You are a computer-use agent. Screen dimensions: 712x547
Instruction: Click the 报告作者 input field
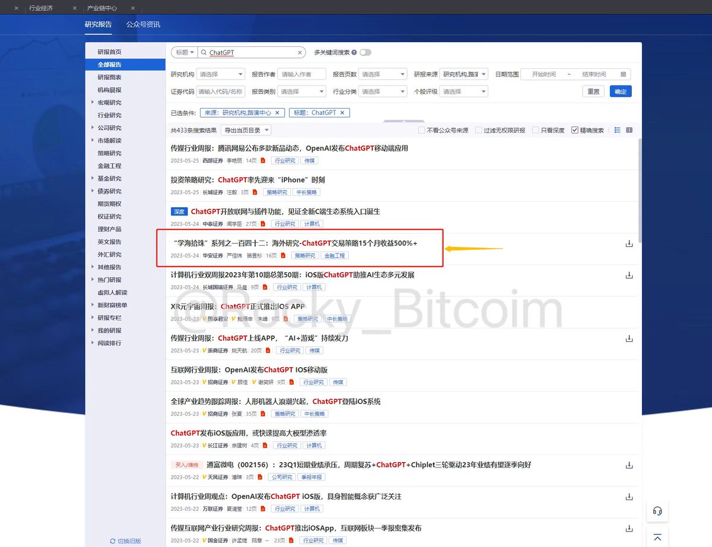click(x=302, y=75)
